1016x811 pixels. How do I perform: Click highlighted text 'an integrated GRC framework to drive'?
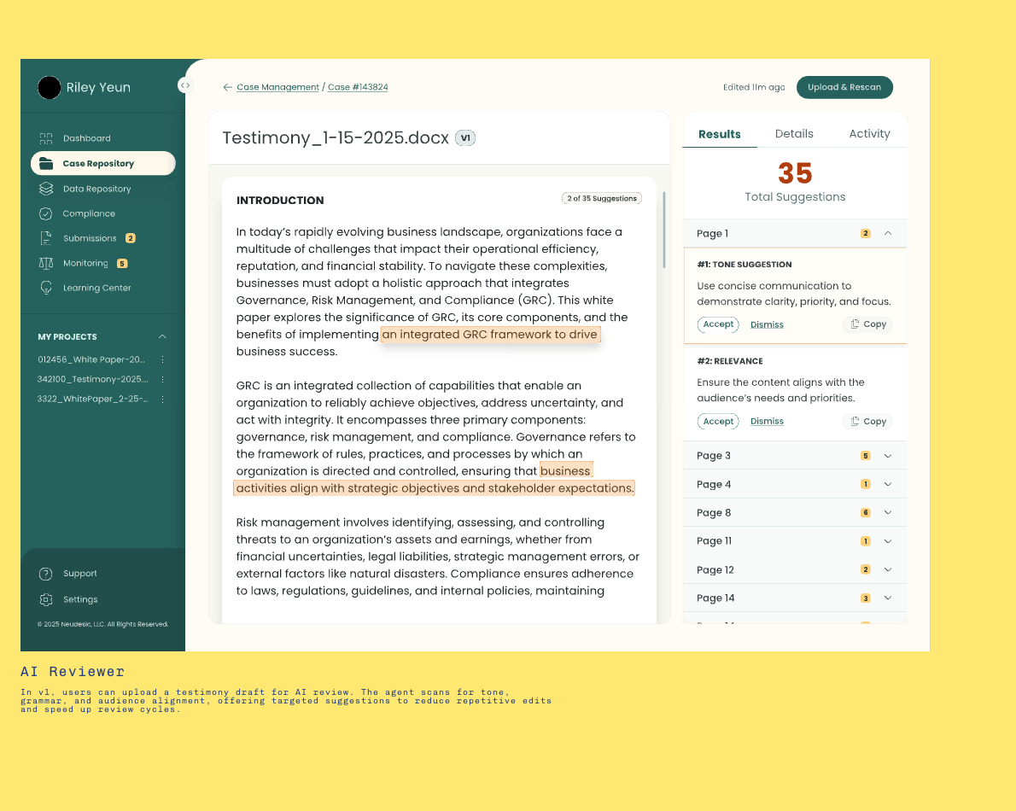(490, 335)
